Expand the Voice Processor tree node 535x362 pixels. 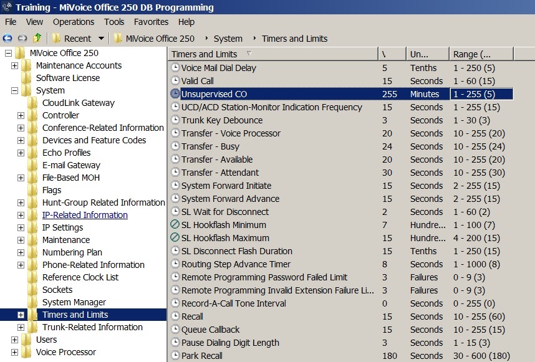(15, 352)
